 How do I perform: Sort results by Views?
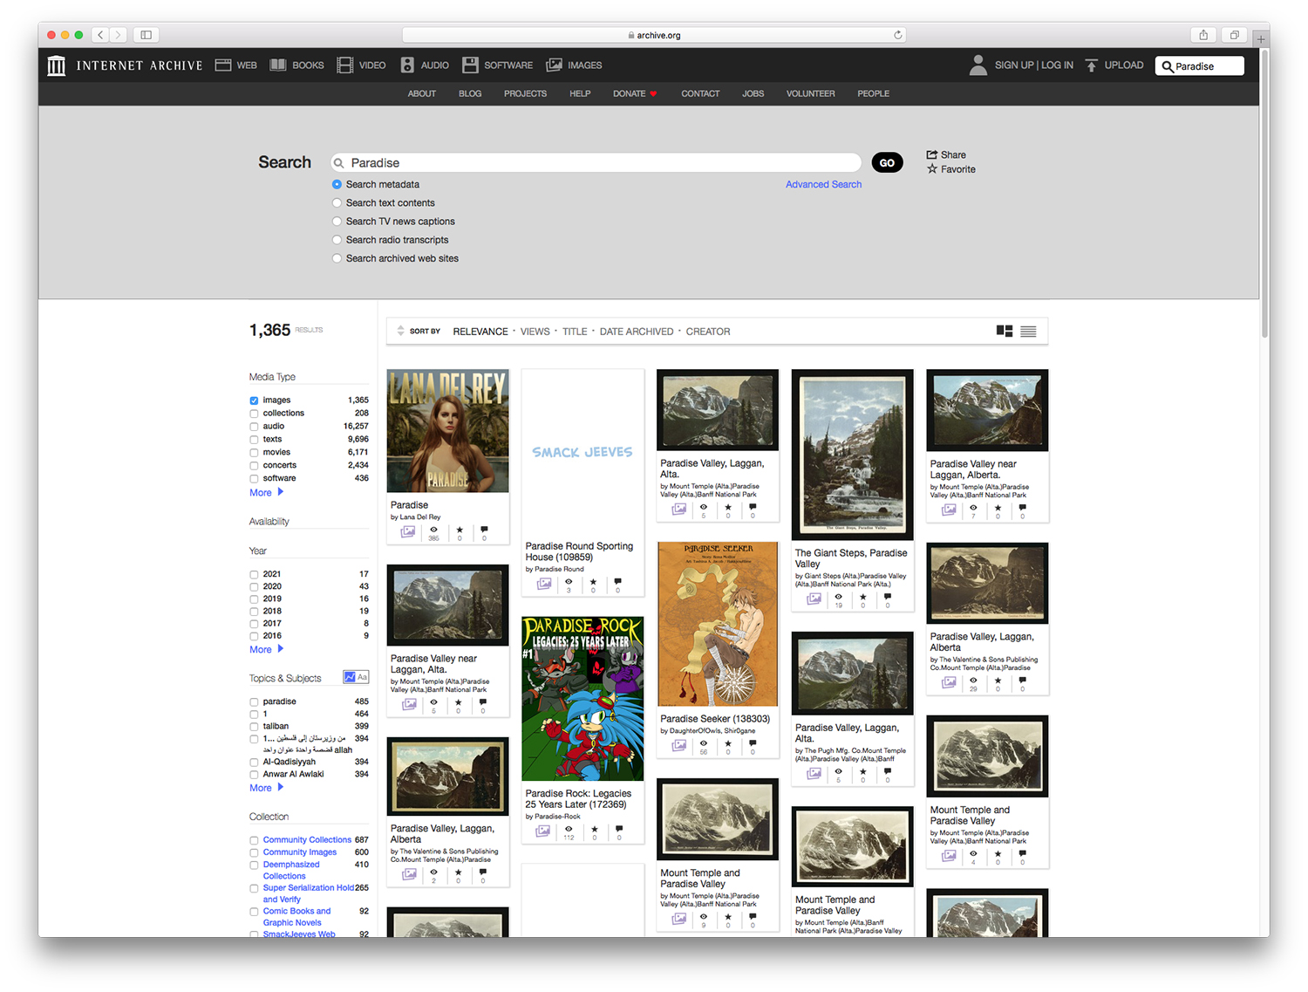[535, 332]
